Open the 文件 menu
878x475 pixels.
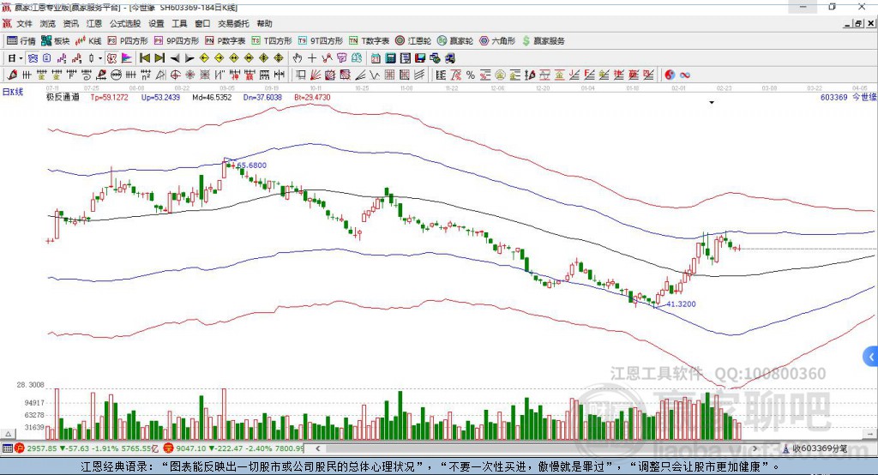24,23
